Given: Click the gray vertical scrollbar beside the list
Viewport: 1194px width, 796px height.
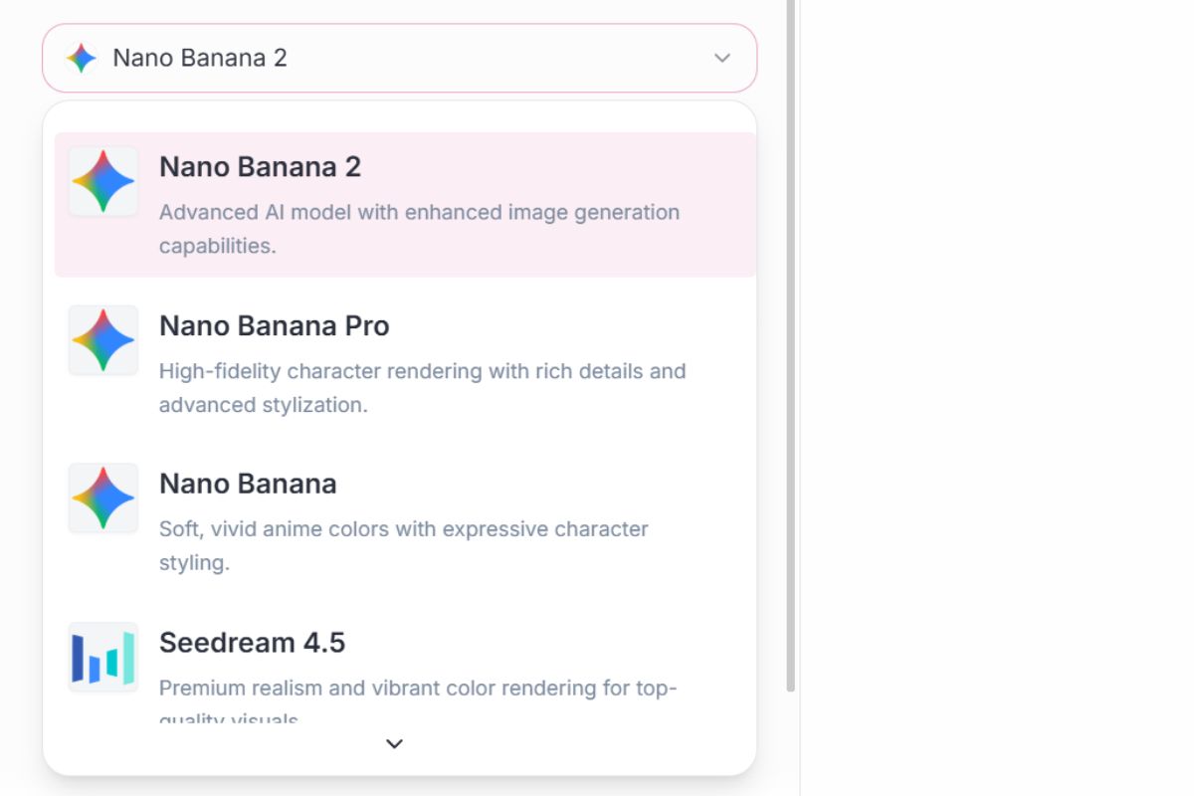Looking at the screenshot, I should (791, 345).
